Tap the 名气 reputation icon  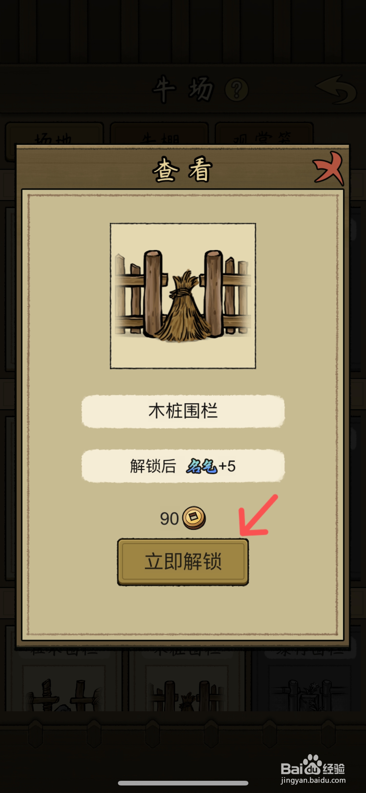[201, 466]
